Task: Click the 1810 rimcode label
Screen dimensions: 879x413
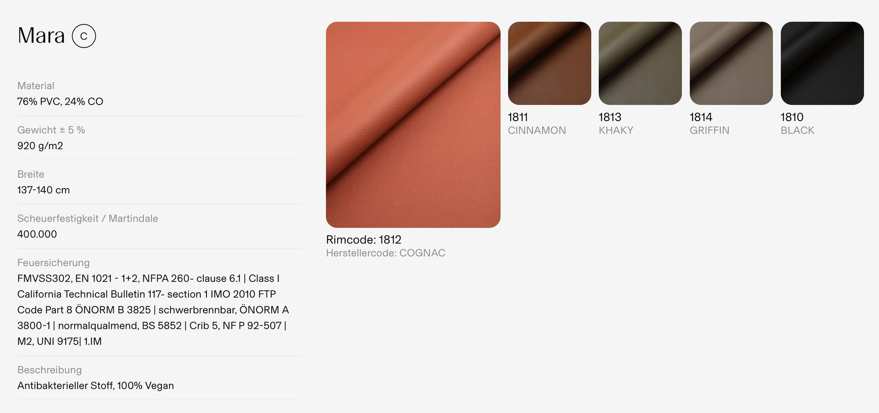Action: (792, 117)
